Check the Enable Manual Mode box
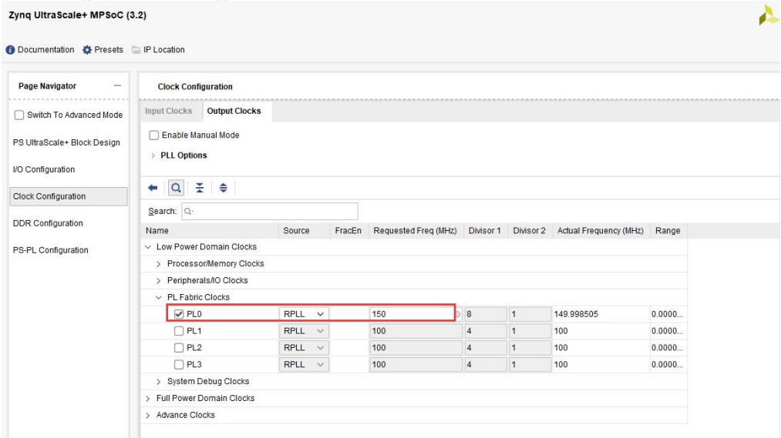This screenshot has width=781, height=438. [153, 135]
